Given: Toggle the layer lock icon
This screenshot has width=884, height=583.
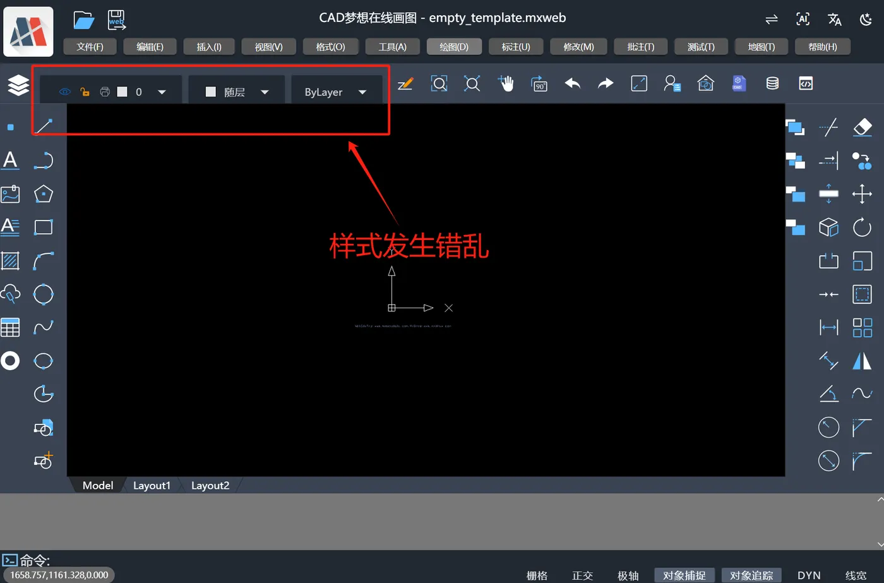Looking at the screenshot, I should click(85, 92).
